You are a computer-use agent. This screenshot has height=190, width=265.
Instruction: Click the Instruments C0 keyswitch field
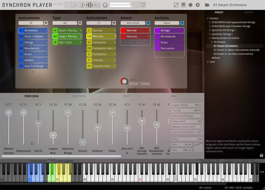[31, 23]
